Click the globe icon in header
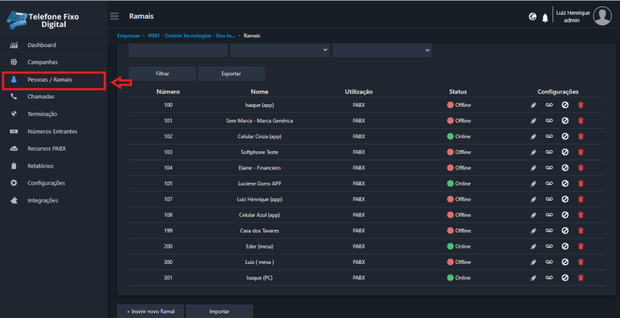Screen dimensions: 620x318 [x=532, y=17]
